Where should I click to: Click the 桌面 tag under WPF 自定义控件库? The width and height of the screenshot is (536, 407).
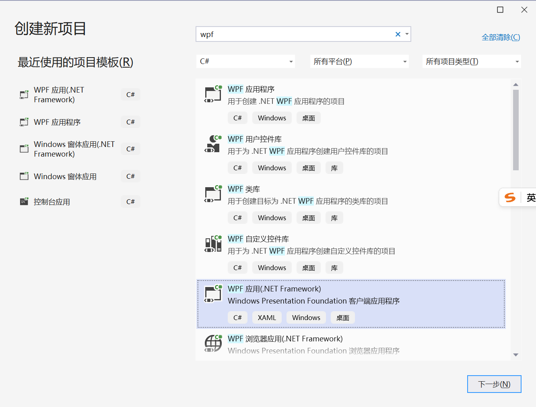click(309, 268)
